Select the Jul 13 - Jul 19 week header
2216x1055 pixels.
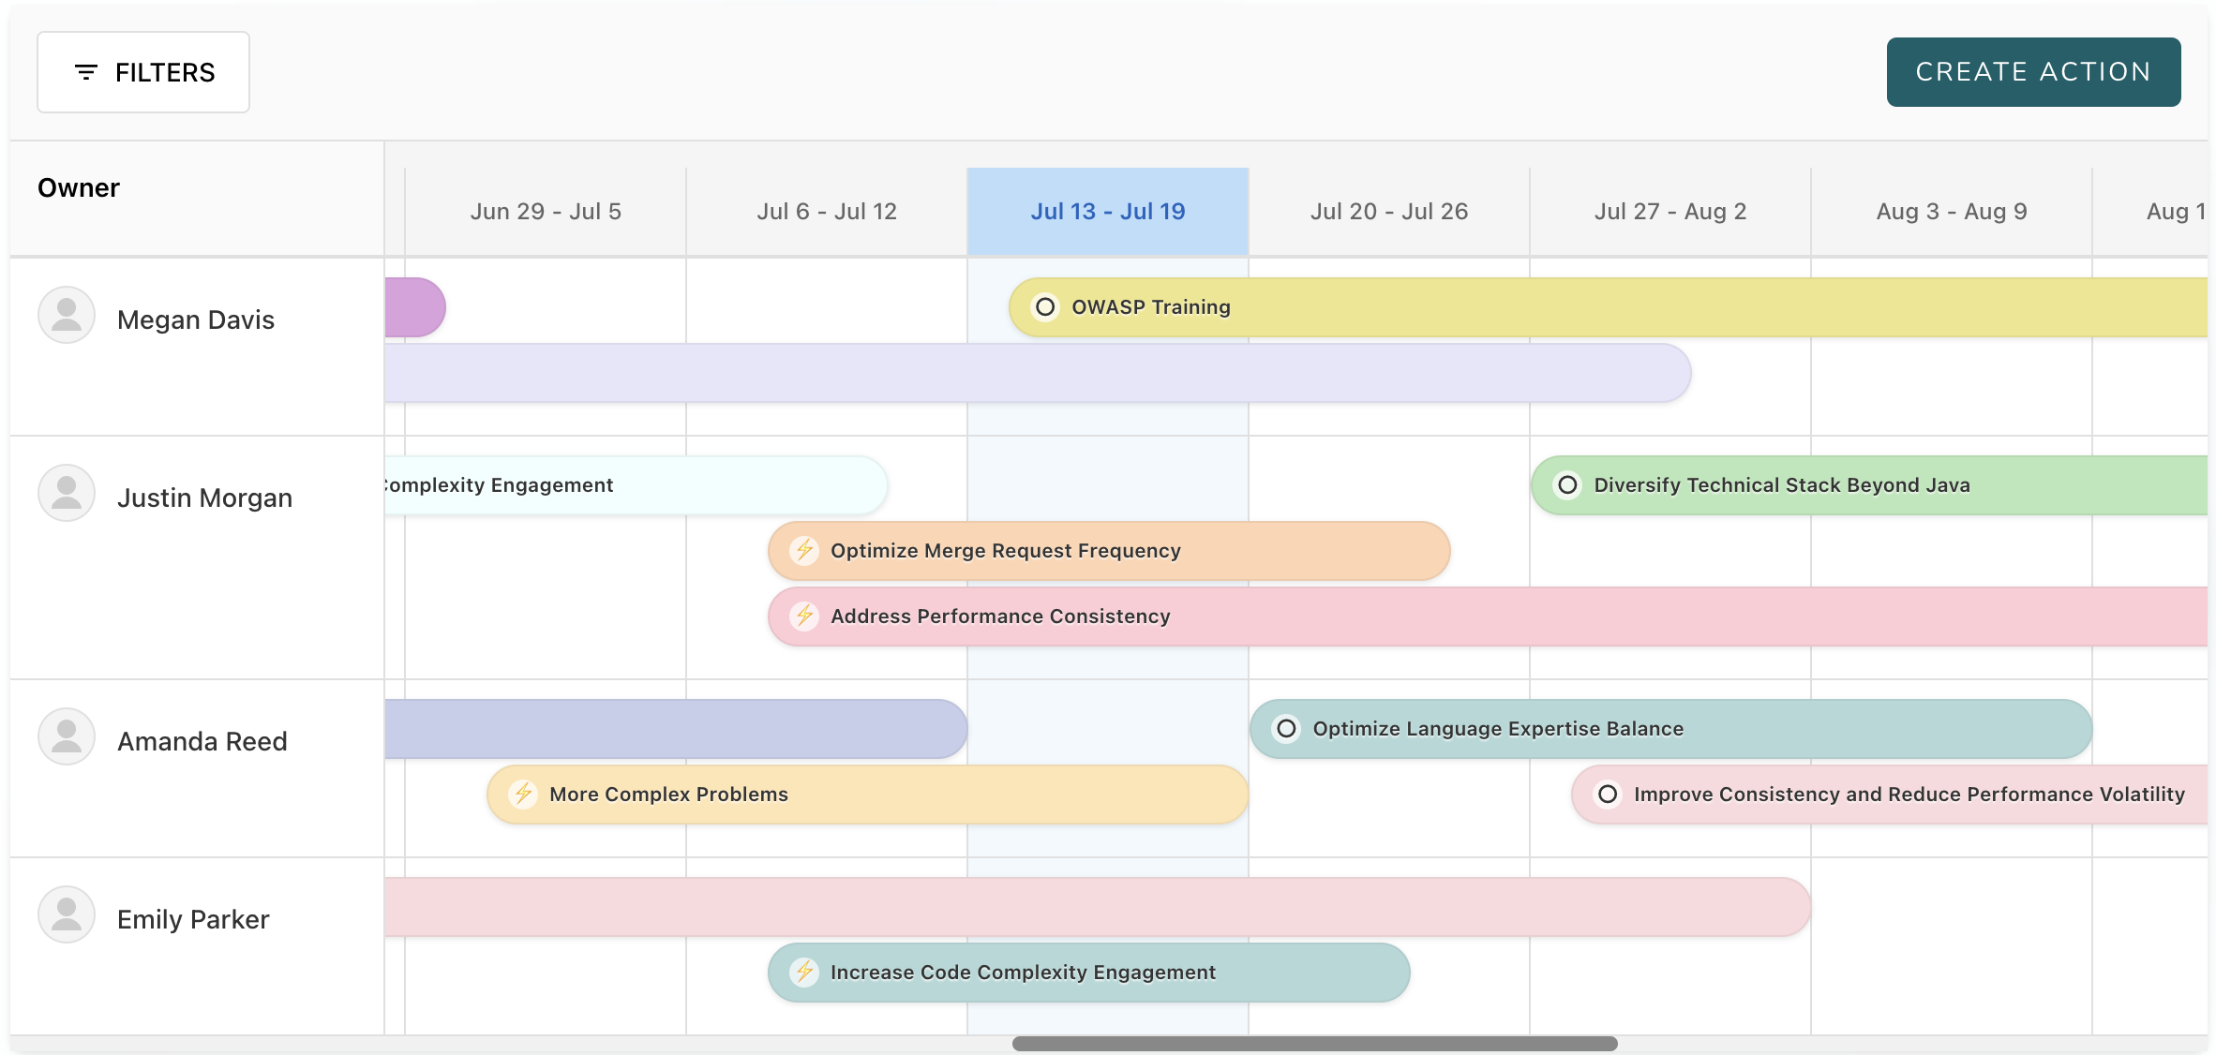coord(1107,212)
